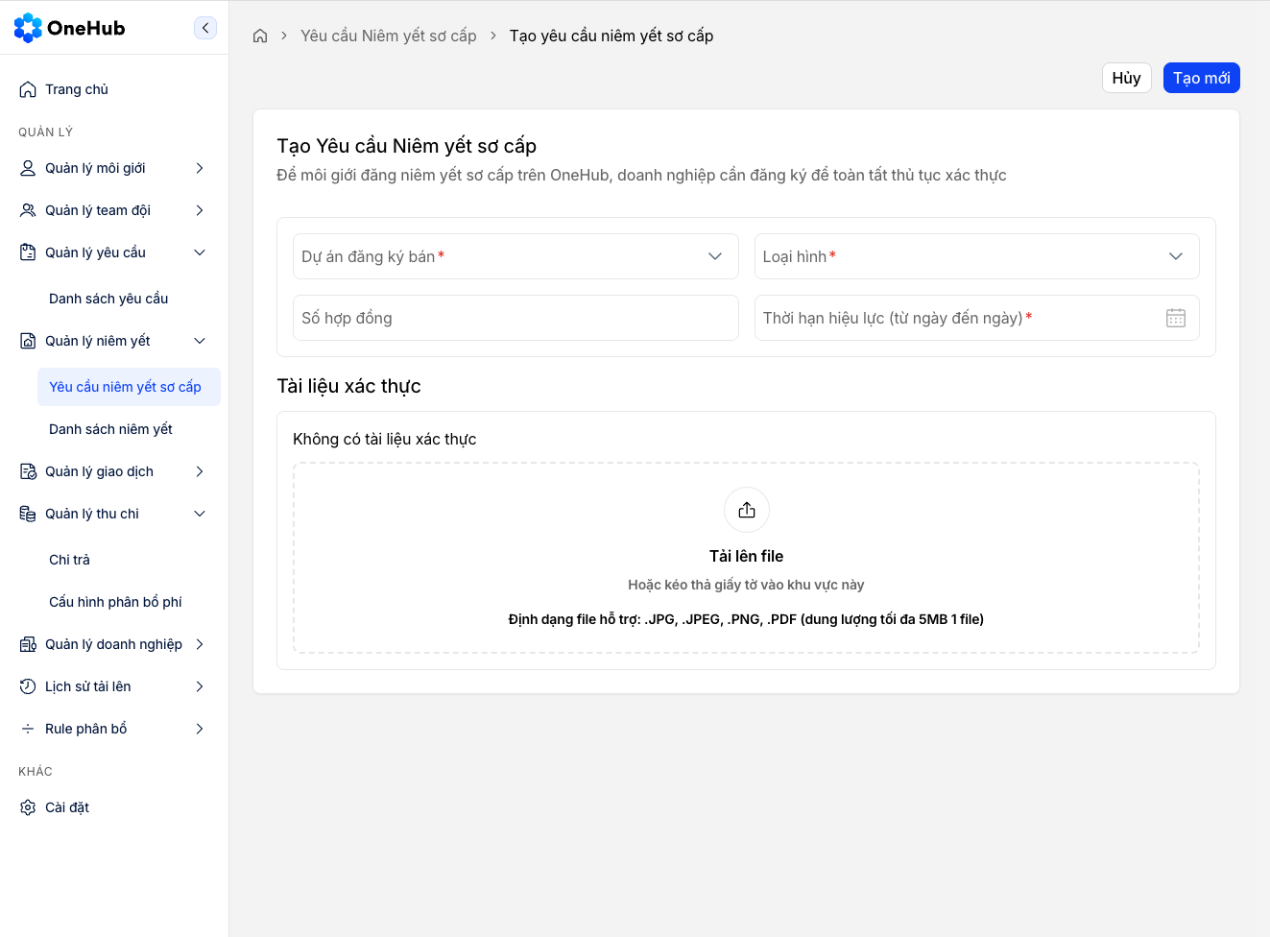Collapse the sidebar with the arrow button
The image size is (1270, 937).
tap(205, 28)
